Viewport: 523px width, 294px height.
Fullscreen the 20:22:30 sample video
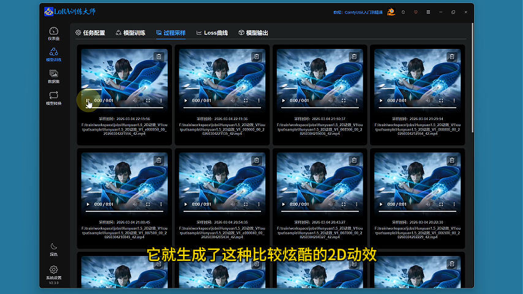click(x=441, y=204)
